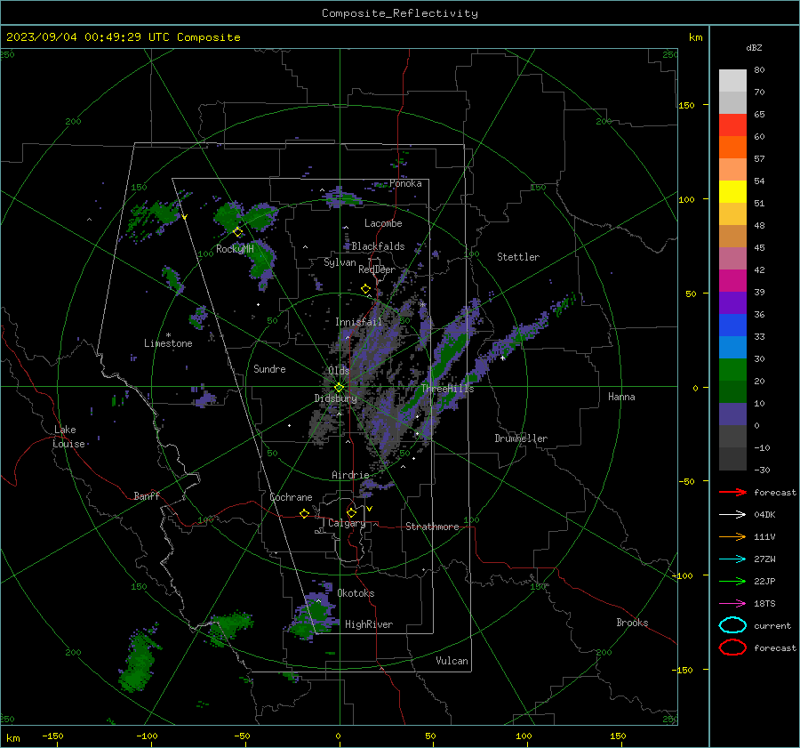Click the Ponoka city label

[x=405, y=183]
